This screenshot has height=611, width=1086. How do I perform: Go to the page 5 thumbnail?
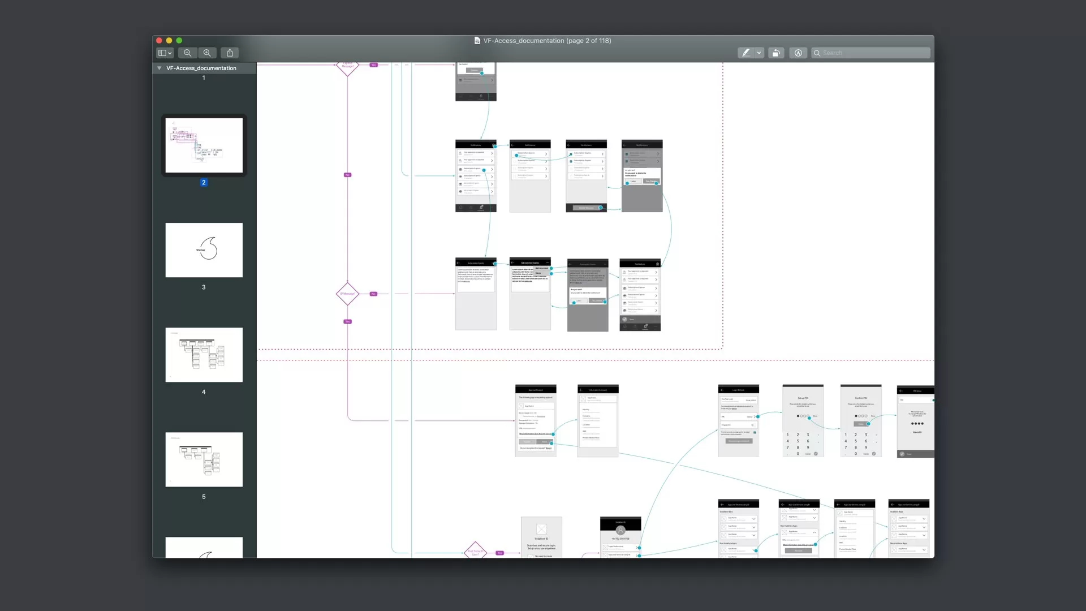204,459
